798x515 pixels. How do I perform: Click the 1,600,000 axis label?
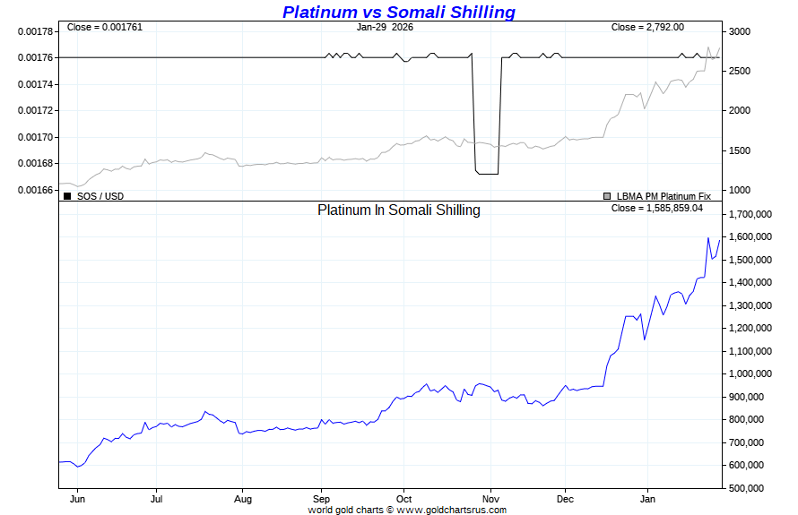(750, 237)
